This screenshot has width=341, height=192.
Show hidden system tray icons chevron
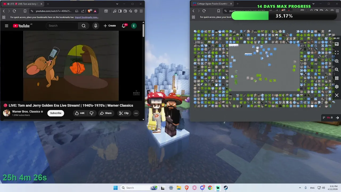coord(300,188)
